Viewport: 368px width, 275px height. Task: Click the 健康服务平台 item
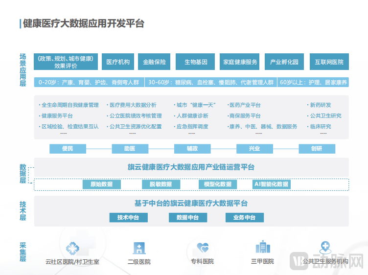tap(56, 115)
